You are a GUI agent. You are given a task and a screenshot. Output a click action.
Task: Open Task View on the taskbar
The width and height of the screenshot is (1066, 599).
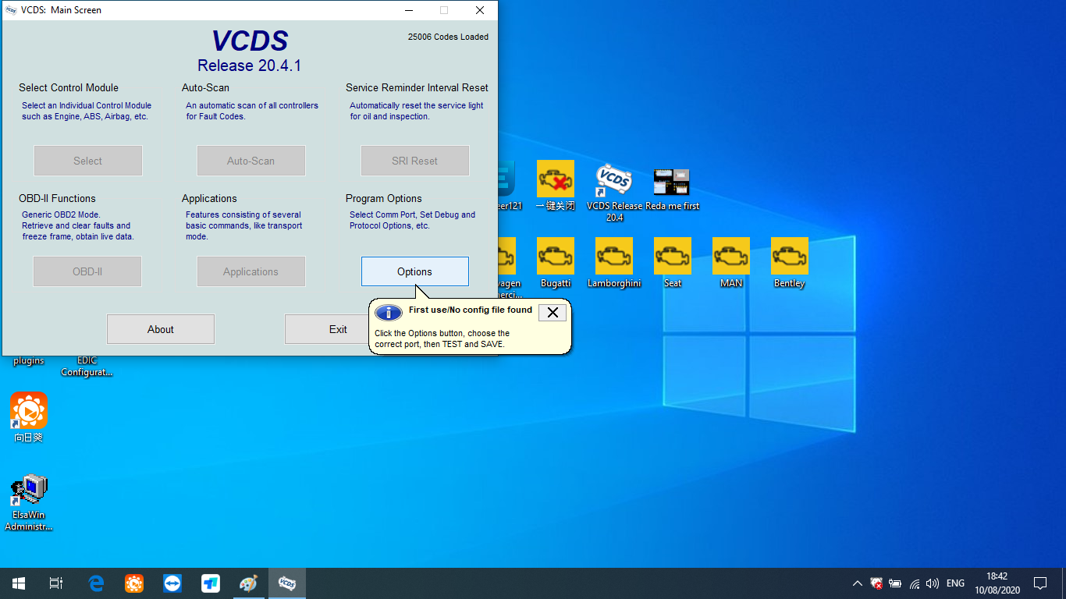pyautogui.click(x=56, y=583)
